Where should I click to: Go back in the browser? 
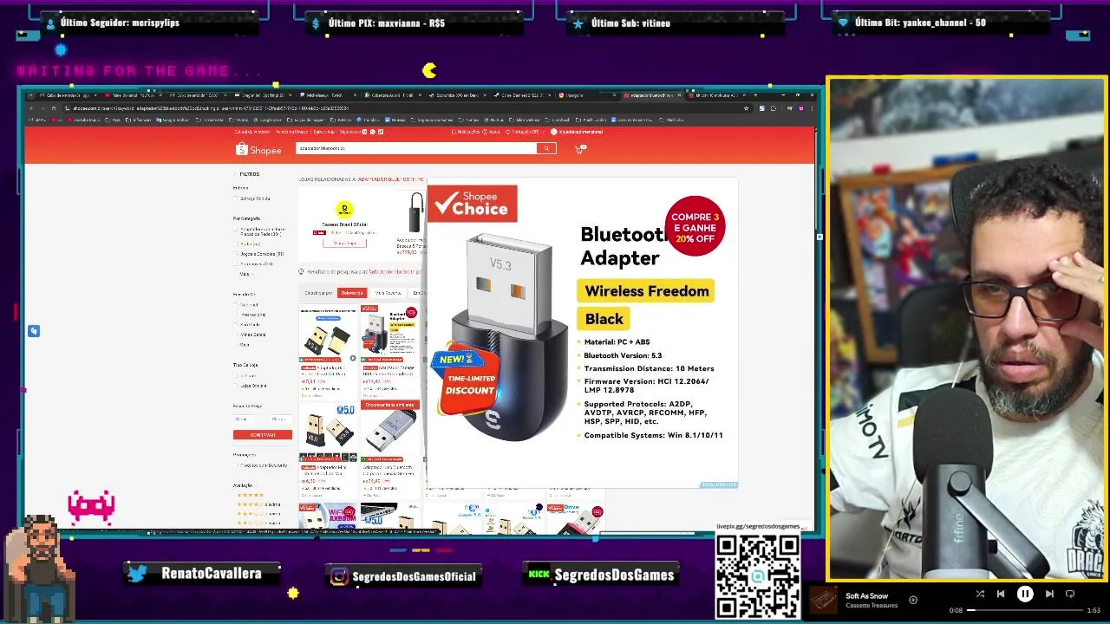pos(30,108)
